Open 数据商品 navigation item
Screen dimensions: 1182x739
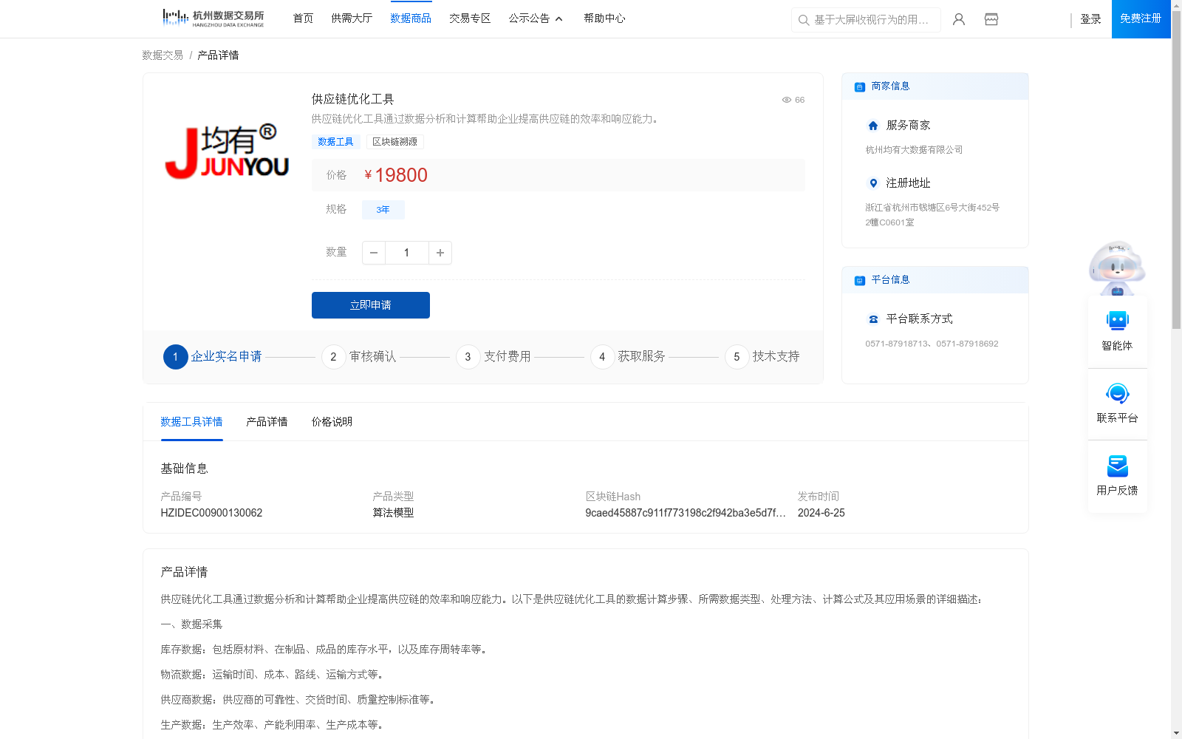[411, 18]
